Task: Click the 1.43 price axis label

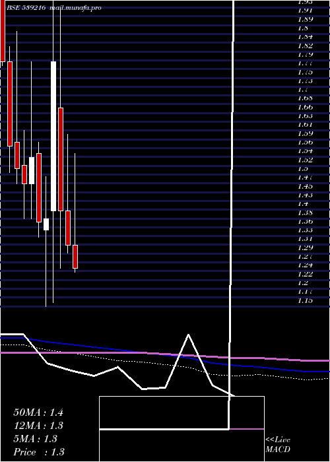Action: (305, 195)
